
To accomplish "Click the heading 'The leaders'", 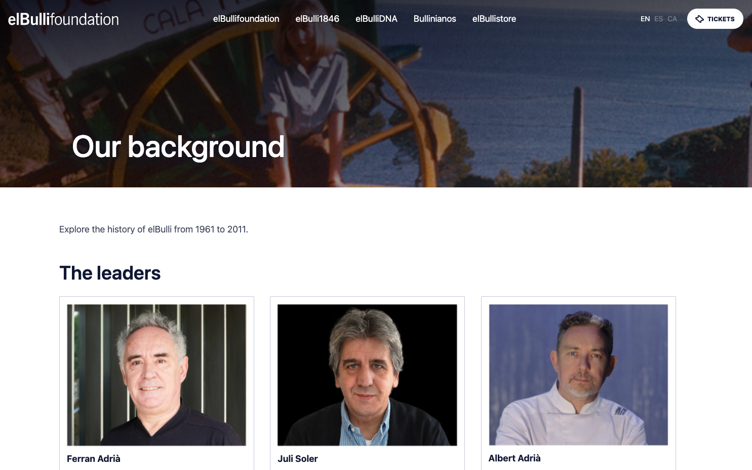I will pos(110,273).
